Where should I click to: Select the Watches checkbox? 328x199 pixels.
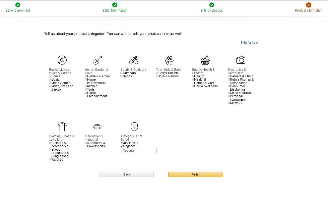coord(50,159)
